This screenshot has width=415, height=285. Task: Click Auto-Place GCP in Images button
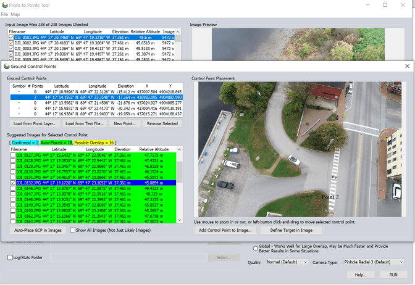[x=38, y=230]
